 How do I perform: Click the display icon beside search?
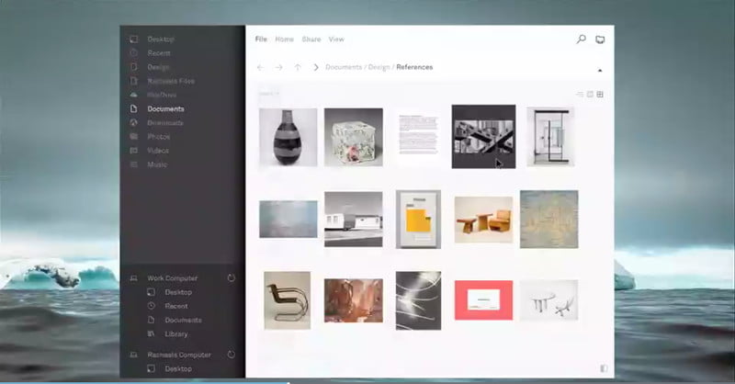600,40
